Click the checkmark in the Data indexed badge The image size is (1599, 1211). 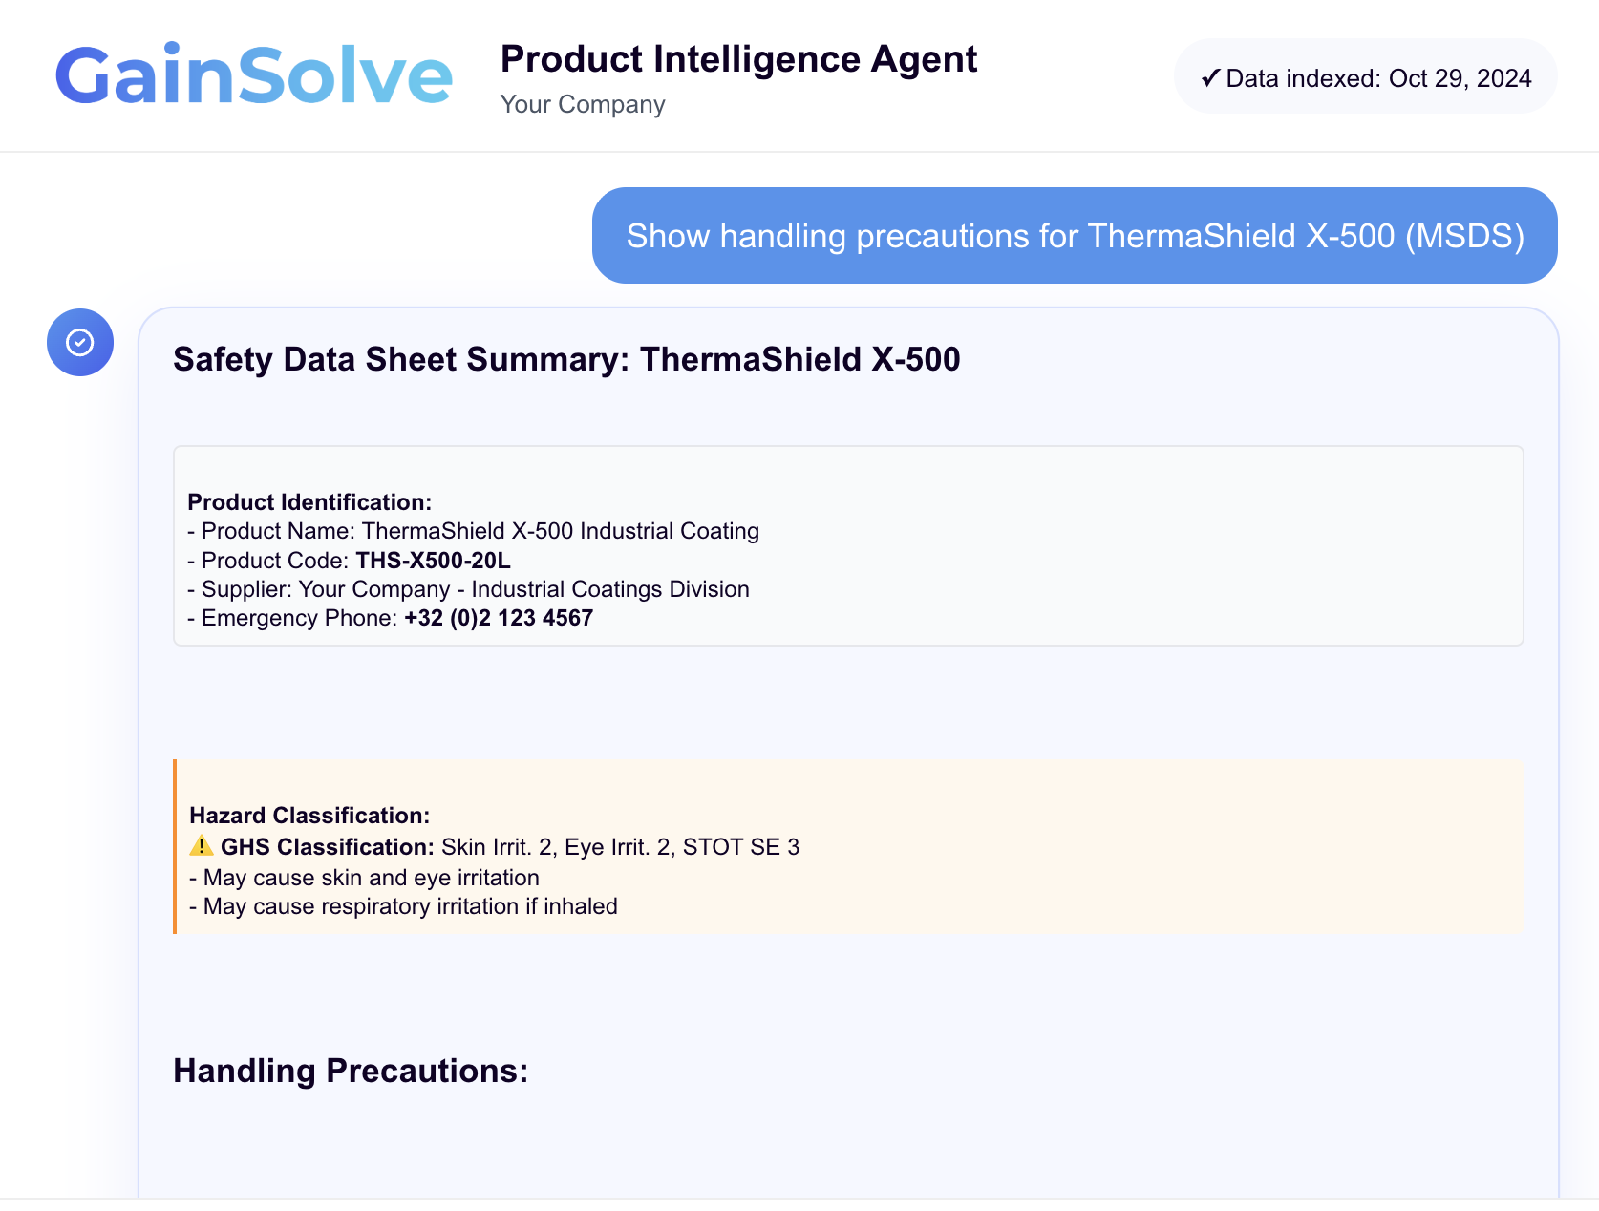[x=1209, y=77]
